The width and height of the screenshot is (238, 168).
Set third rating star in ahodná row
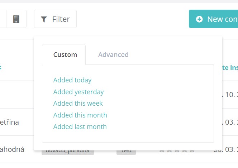177,151
